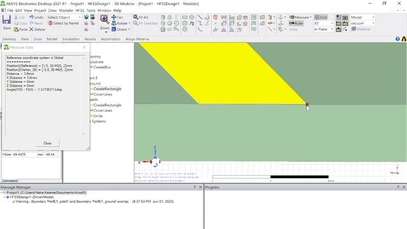Close the Message Manager panel
The image size is (407, 229).
[x=200, y=187]
